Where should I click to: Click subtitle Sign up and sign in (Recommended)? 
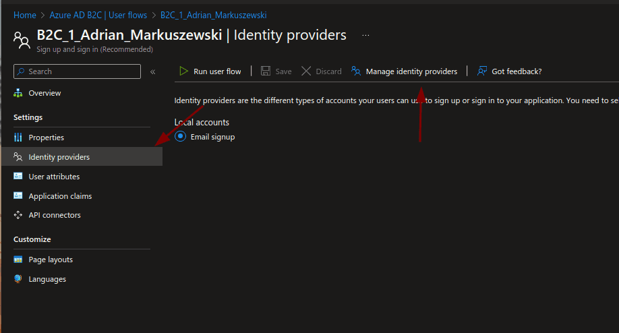95,49
